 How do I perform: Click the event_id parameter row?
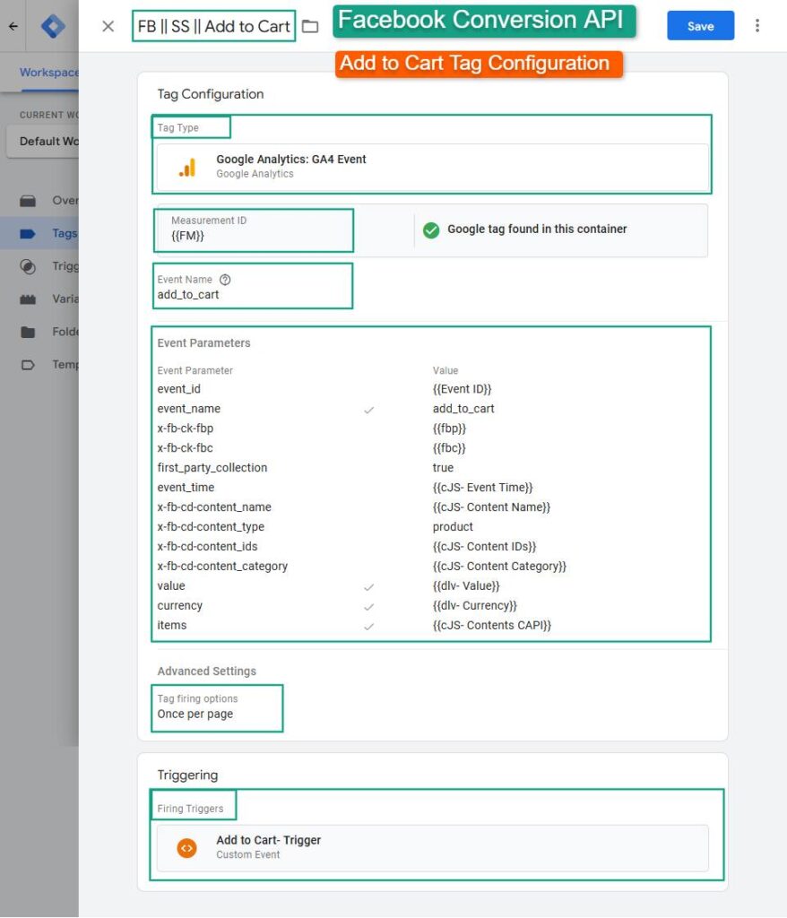431,389
